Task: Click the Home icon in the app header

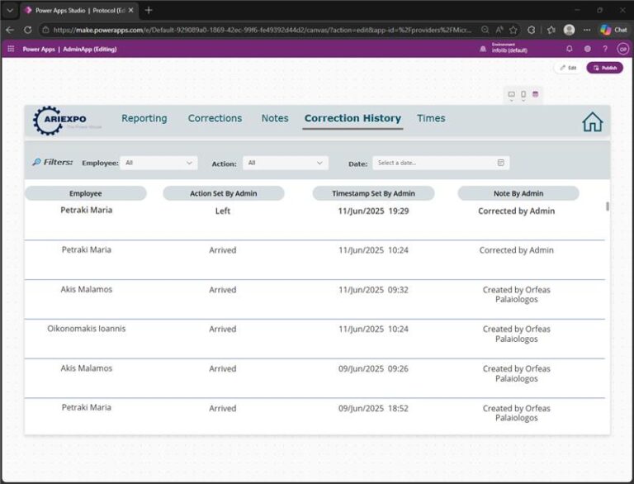Action: click(x=593, y=121)
